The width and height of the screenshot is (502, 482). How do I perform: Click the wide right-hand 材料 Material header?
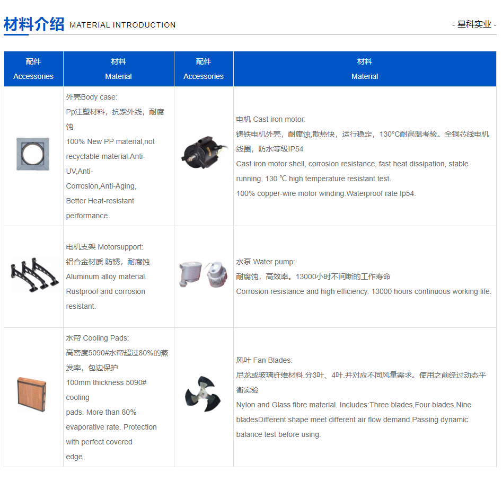tap(365, 69)
